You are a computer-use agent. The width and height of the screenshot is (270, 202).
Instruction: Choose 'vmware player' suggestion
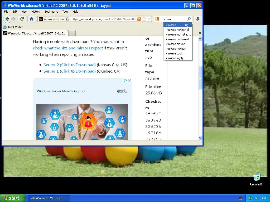178,44
